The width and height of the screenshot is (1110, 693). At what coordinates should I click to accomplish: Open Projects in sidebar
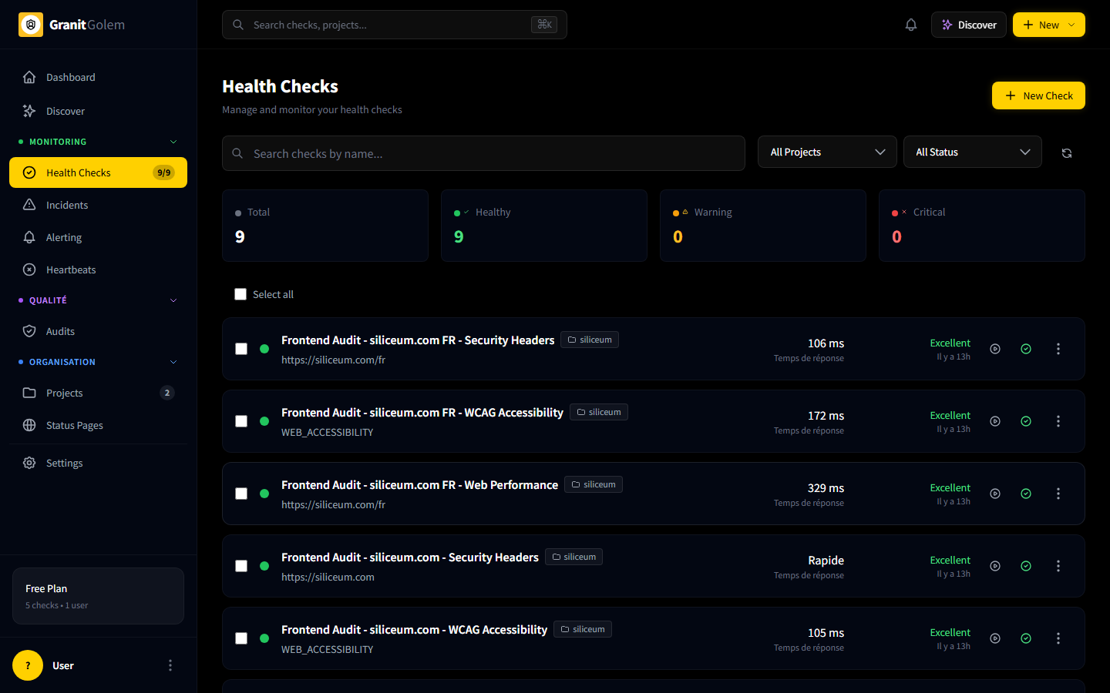(98, 393)
